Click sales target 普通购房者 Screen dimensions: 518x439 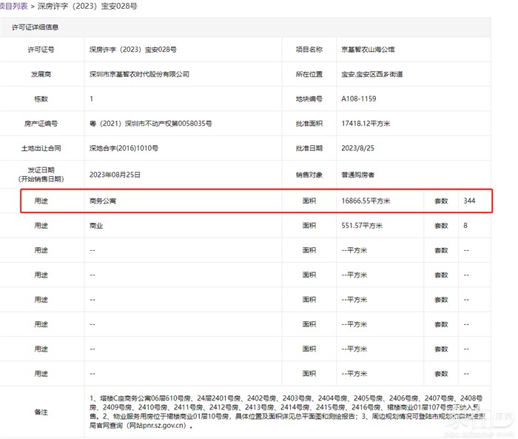point(357,175)
